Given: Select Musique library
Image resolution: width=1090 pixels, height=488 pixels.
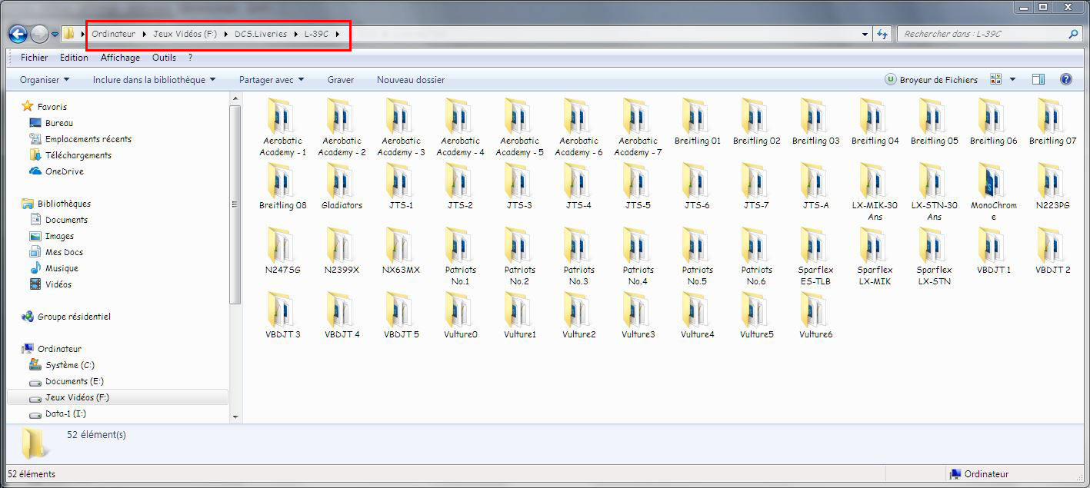Looking at the screenshot, I should click(x=62, y=268).
